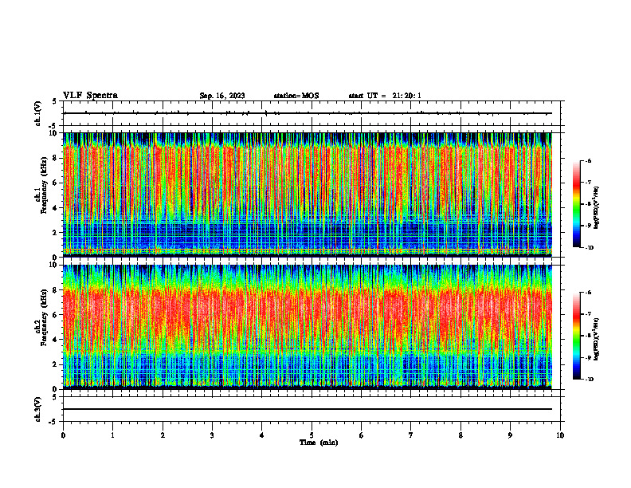
Task: Click time axis tick label "3"
Action: (x=212, y=435)
